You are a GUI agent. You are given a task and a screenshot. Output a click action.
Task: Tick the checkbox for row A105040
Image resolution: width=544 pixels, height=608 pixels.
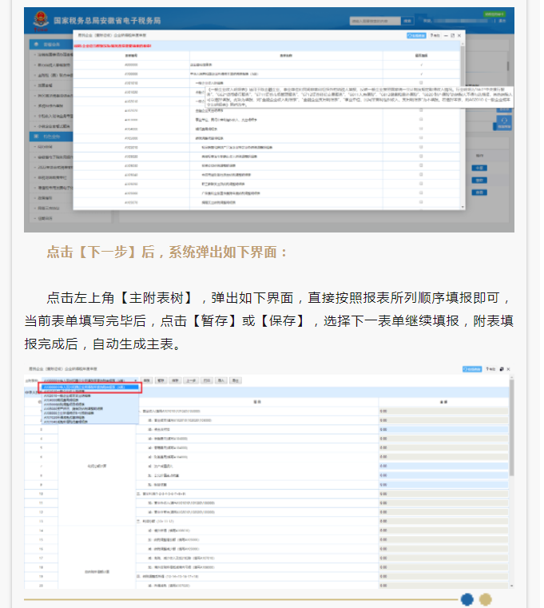click(421, 175)
